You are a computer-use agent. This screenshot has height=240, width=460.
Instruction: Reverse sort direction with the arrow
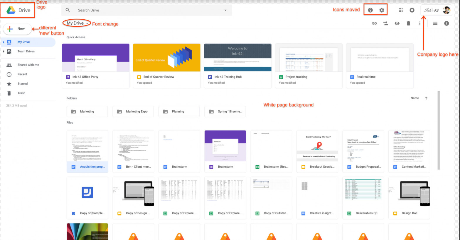tap(426, 98)
